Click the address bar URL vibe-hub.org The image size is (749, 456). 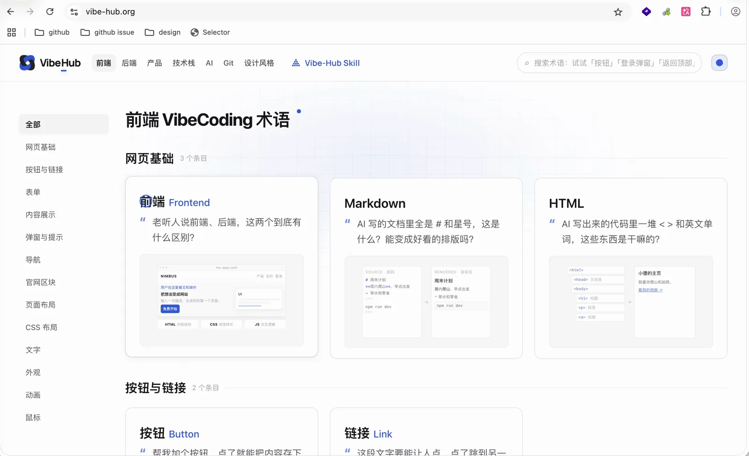[110, 12]
